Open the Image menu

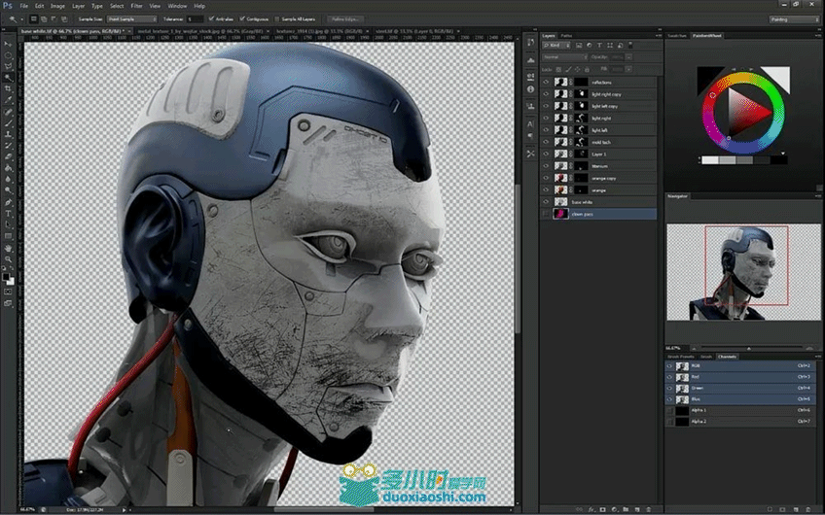tap(57, 6)
